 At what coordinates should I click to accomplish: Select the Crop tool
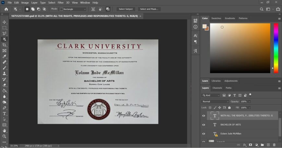pyautogui.click(x=4, y=45)
